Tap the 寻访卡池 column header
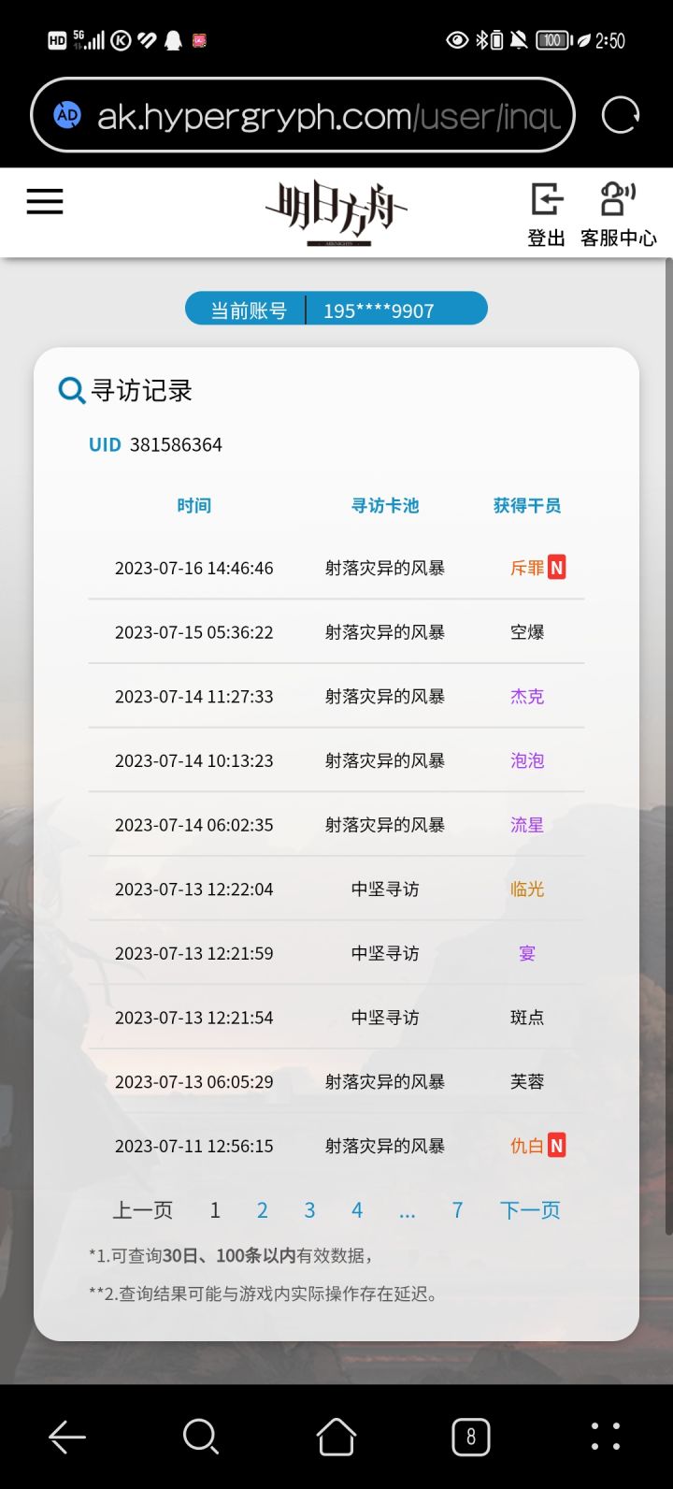The width and height of the screenshot is (673, 1489). 385,506
